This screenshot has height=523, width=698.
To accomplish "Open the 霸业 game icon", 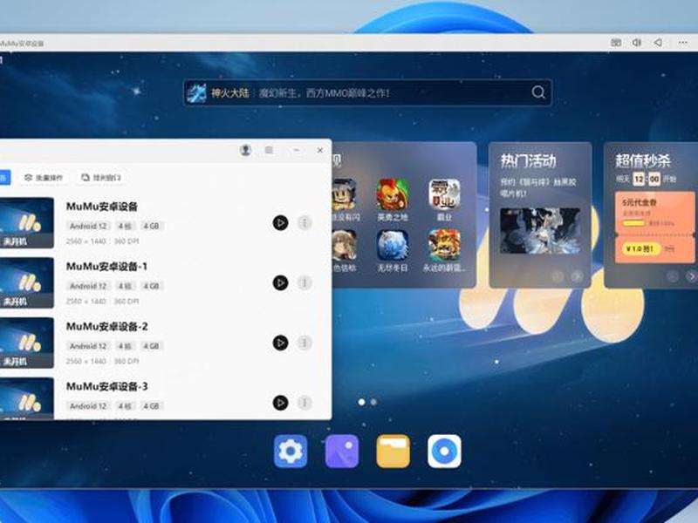I will (x=444, y=194).
